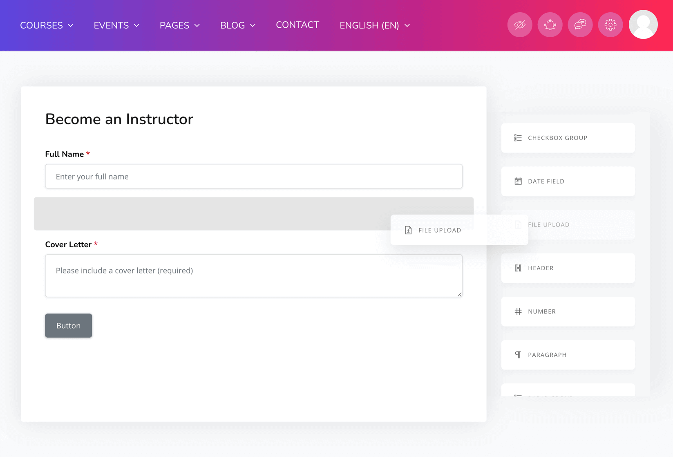Click the notifications bell icon

coord(550,25)
